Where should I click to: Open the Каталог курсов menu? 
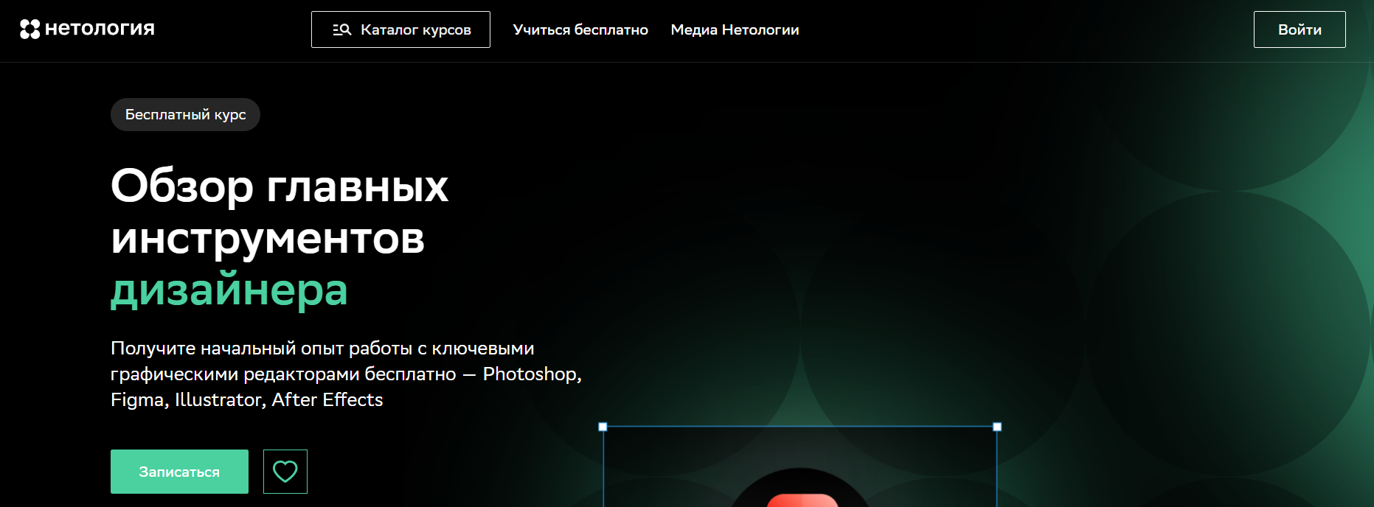point(400,29)
